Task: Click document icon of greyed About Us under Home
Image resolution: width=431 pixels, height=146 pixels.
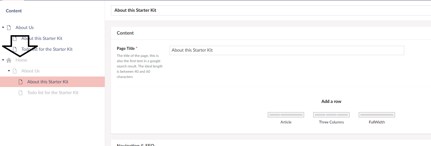Action: pos(15,71)
